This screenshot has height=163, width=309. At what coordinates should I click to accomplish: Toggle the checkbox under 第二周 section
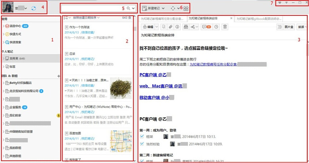142,161
